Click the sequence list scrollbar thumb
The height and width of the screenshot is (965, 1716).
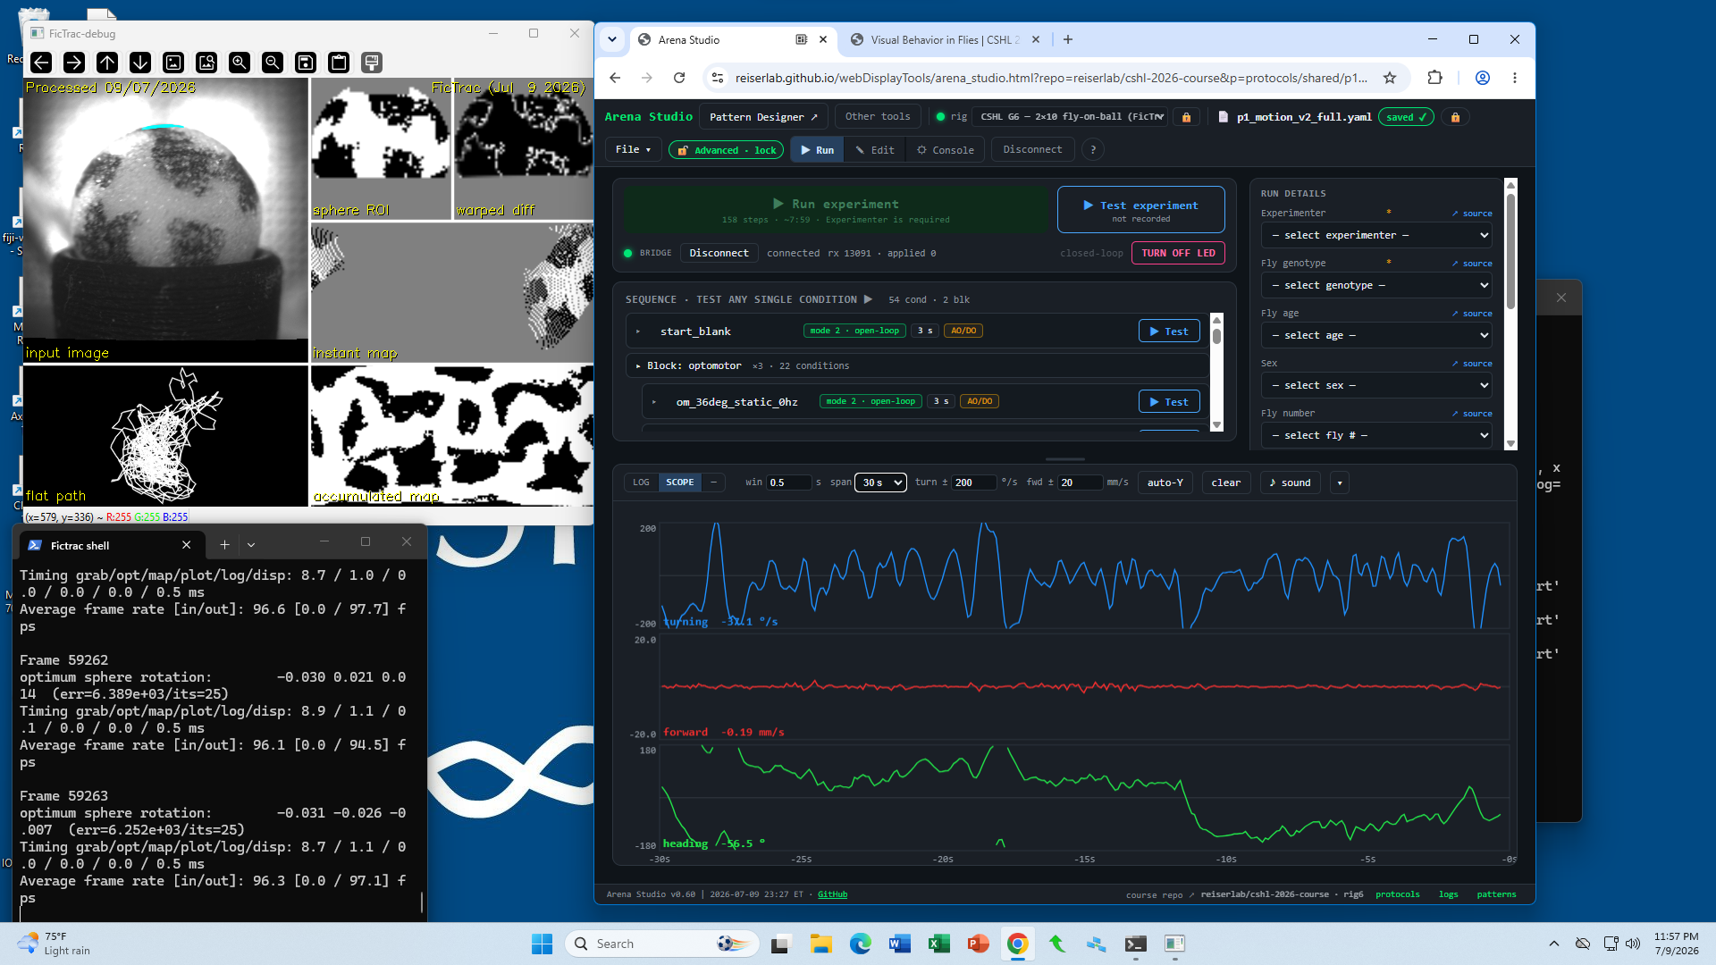(1216, 337)
